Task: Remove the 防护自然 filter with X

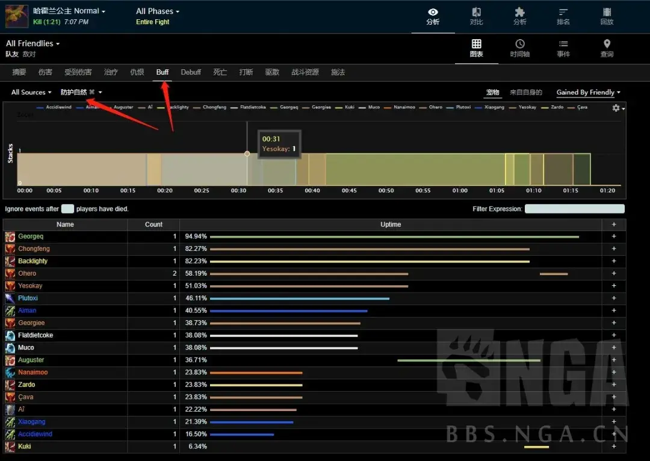Action: tap(92, 92)
